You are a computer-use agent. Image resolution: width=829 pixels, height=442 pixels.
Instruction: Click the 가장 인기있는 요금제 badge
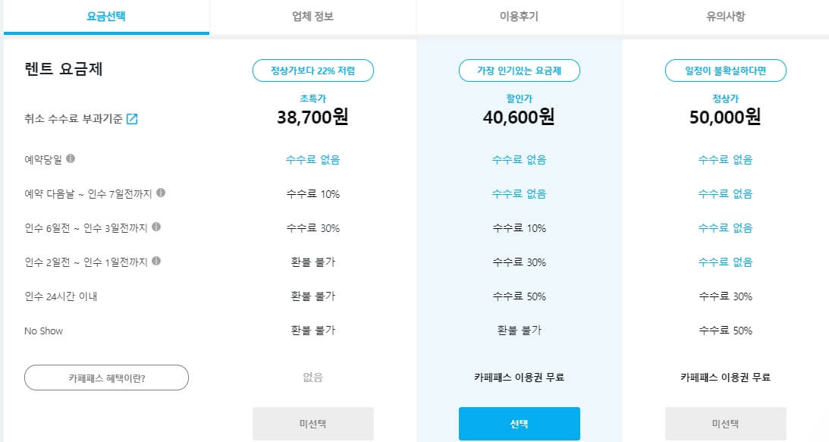(520, 71)
